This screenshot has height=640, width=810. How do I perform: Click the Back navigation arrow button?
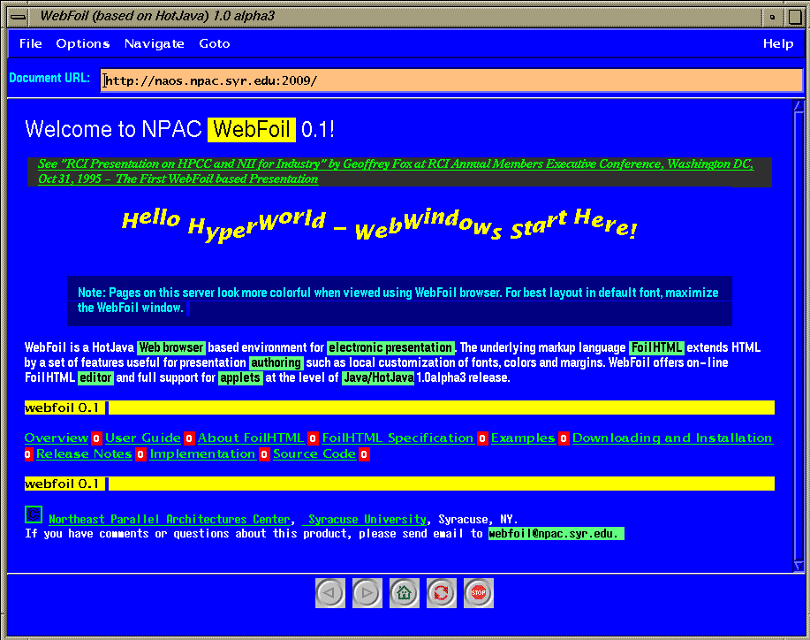pyautogui.click(x=330, y=592)
